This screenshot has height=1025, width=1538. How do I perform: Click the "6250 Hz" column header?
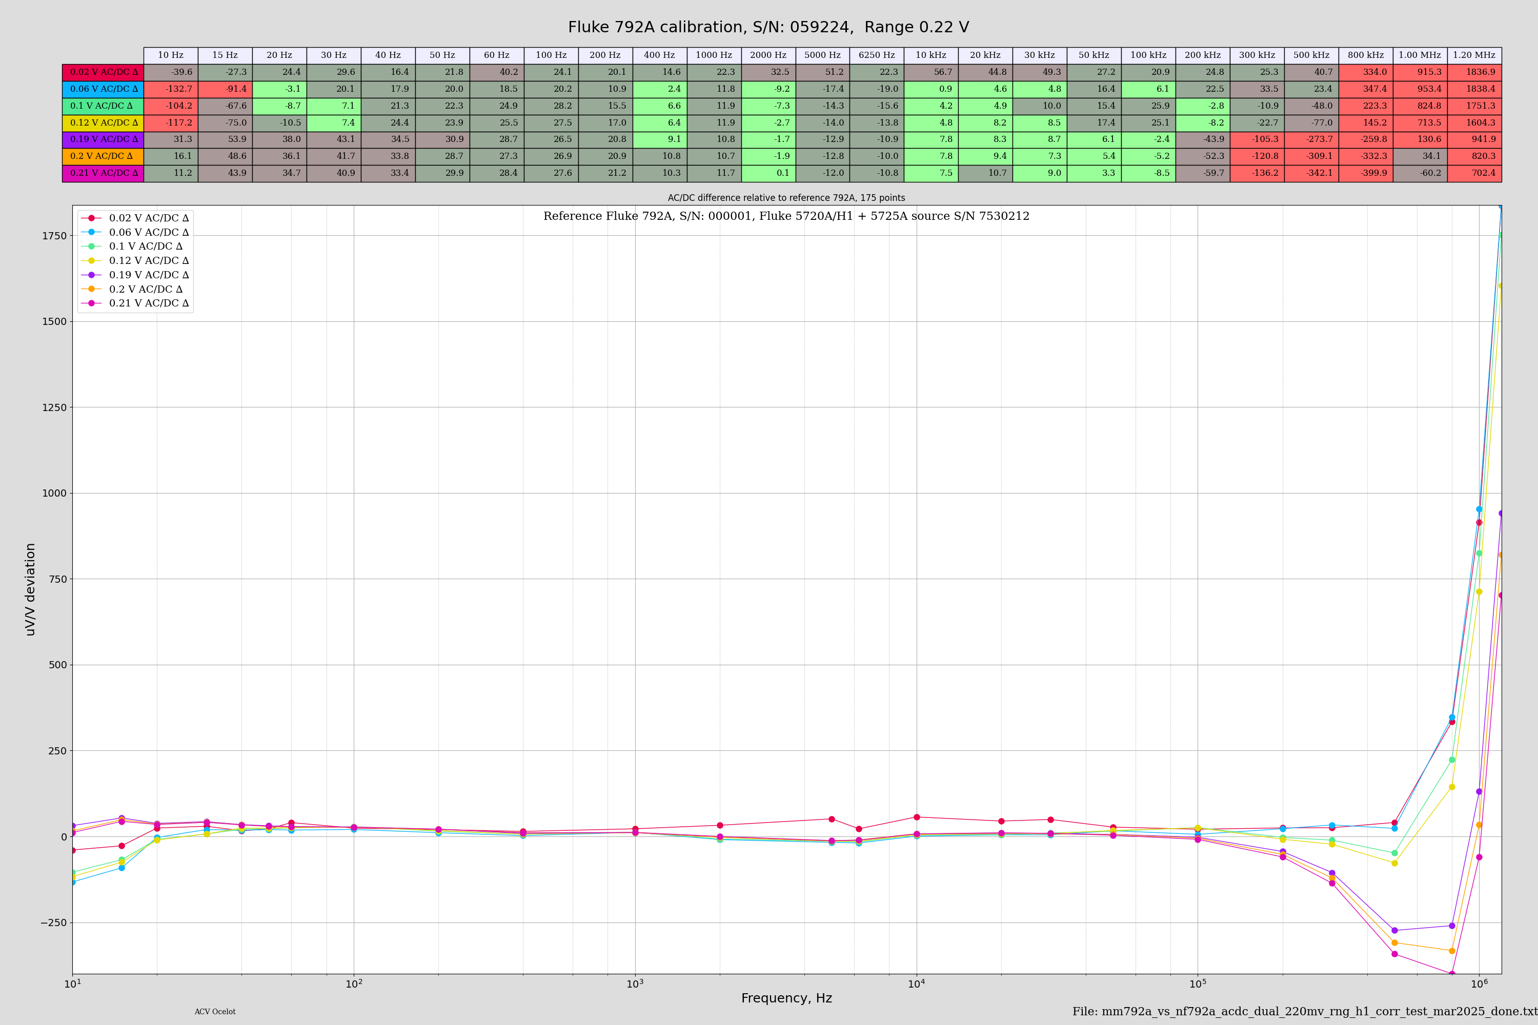point(877,55)
